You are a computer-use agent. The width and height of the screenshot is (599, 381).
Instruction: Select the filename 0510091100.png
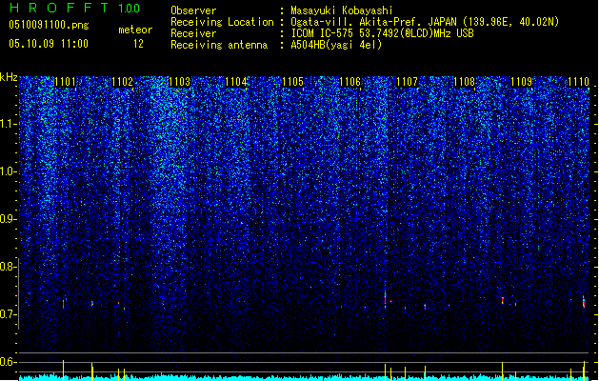click(x=49, y=25)
